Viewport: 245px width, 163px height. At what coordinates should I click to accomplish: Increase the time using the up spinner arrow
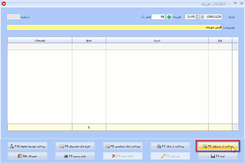point(197,16)
